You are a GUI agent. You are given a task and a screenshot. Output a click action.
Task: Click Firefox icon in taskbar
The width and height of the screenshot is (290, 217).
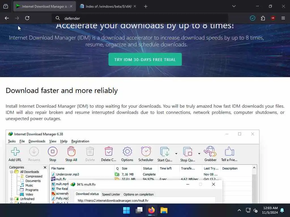[x=152, y=210]
